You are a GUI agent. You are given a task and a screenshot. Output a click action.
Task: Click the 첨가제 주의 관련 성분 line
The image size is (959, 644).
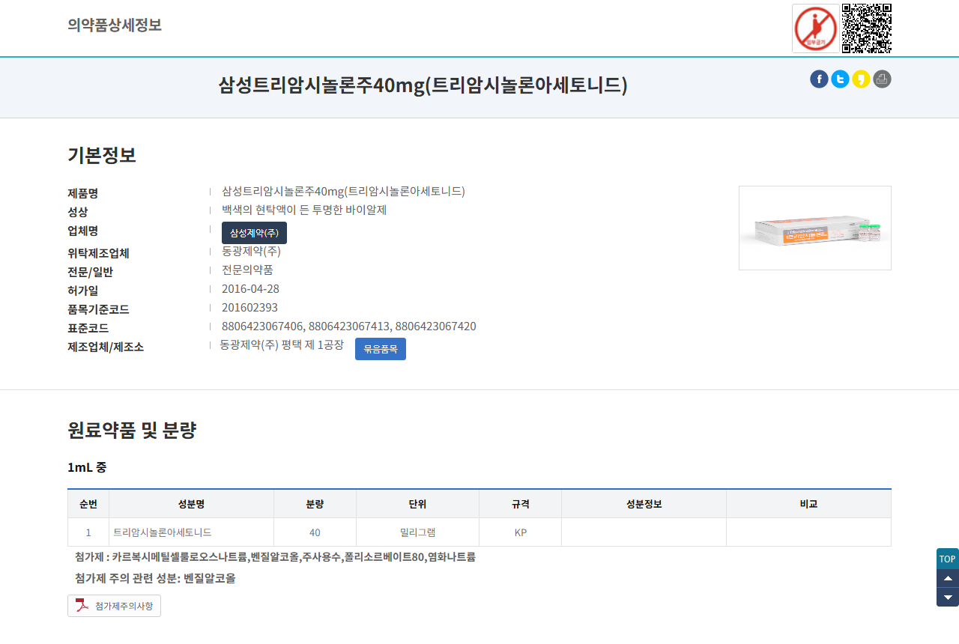pyautogui.click(x=155, y=578)
